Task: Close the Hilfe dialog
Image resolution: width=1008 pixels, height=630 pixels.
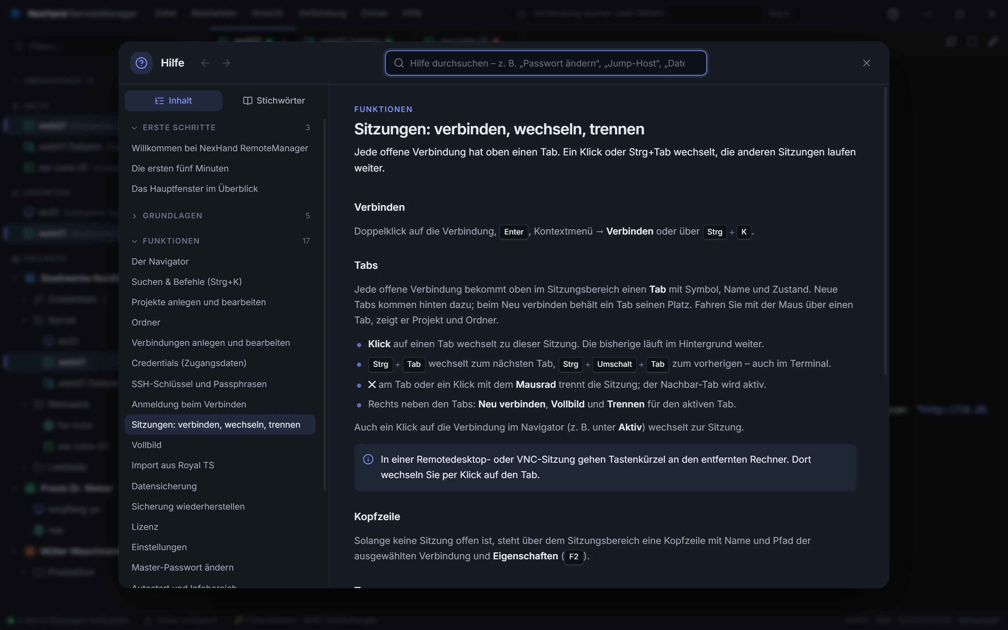Action: (866, 63)
